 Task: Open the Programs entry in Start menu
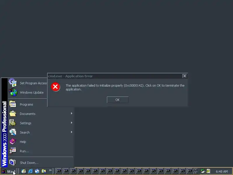(x=28, y=104)
